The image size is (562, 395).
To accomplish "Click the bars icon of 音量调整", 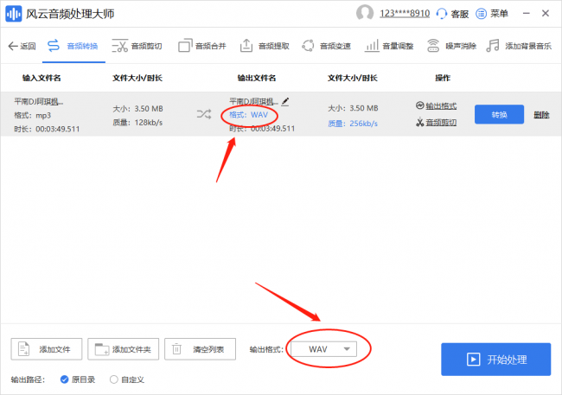I will pos(372,46).
